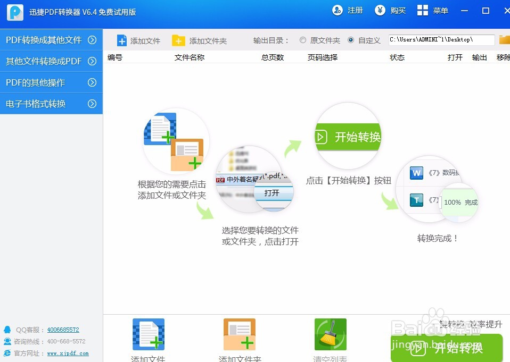Click the 注册 account icon in the title bar

(x=337, y=10)
